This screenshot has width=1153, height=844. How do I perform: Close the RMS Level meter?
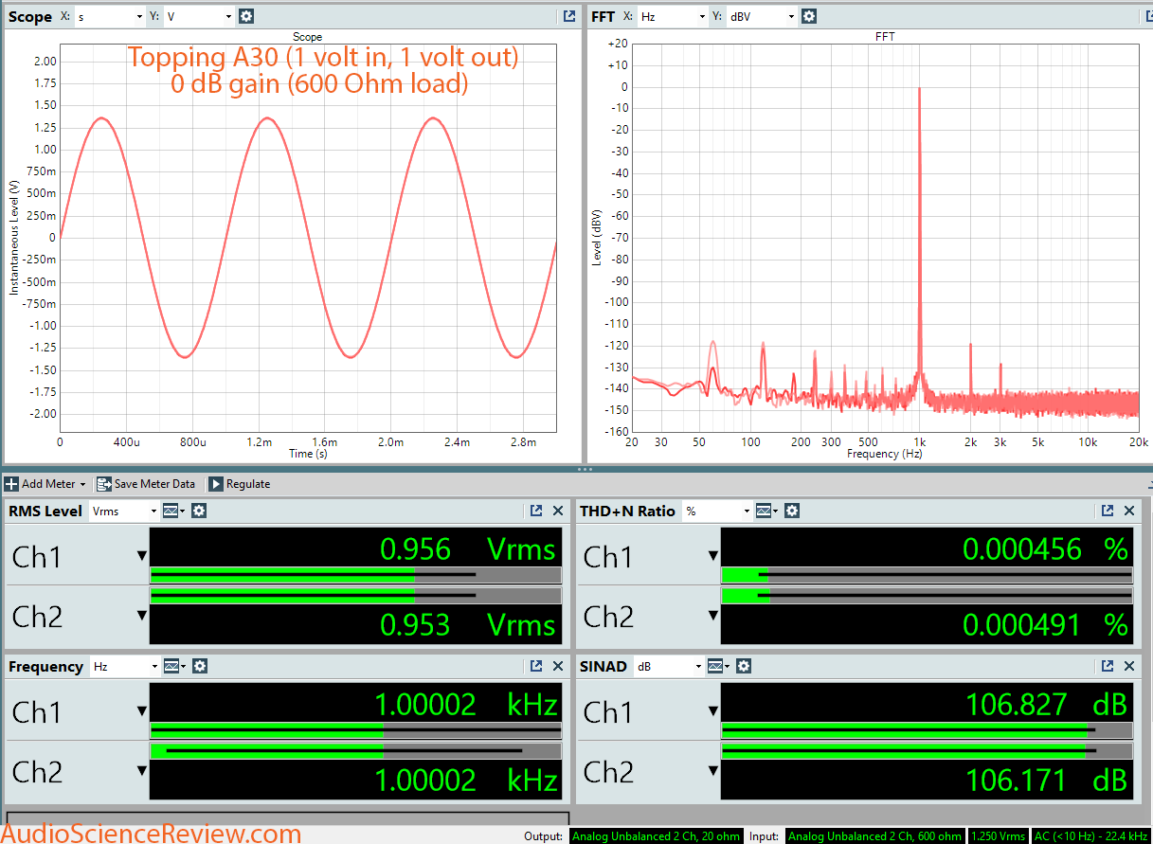558,511
